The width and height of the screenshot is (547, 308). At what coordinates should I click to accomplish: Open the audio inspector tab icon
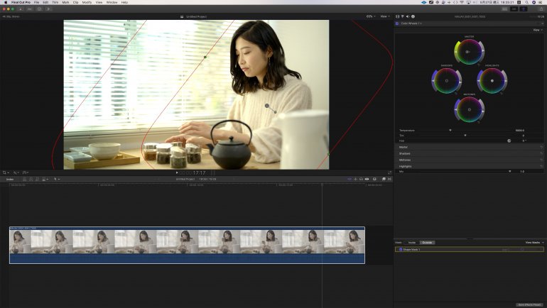(x=408, y=16)
